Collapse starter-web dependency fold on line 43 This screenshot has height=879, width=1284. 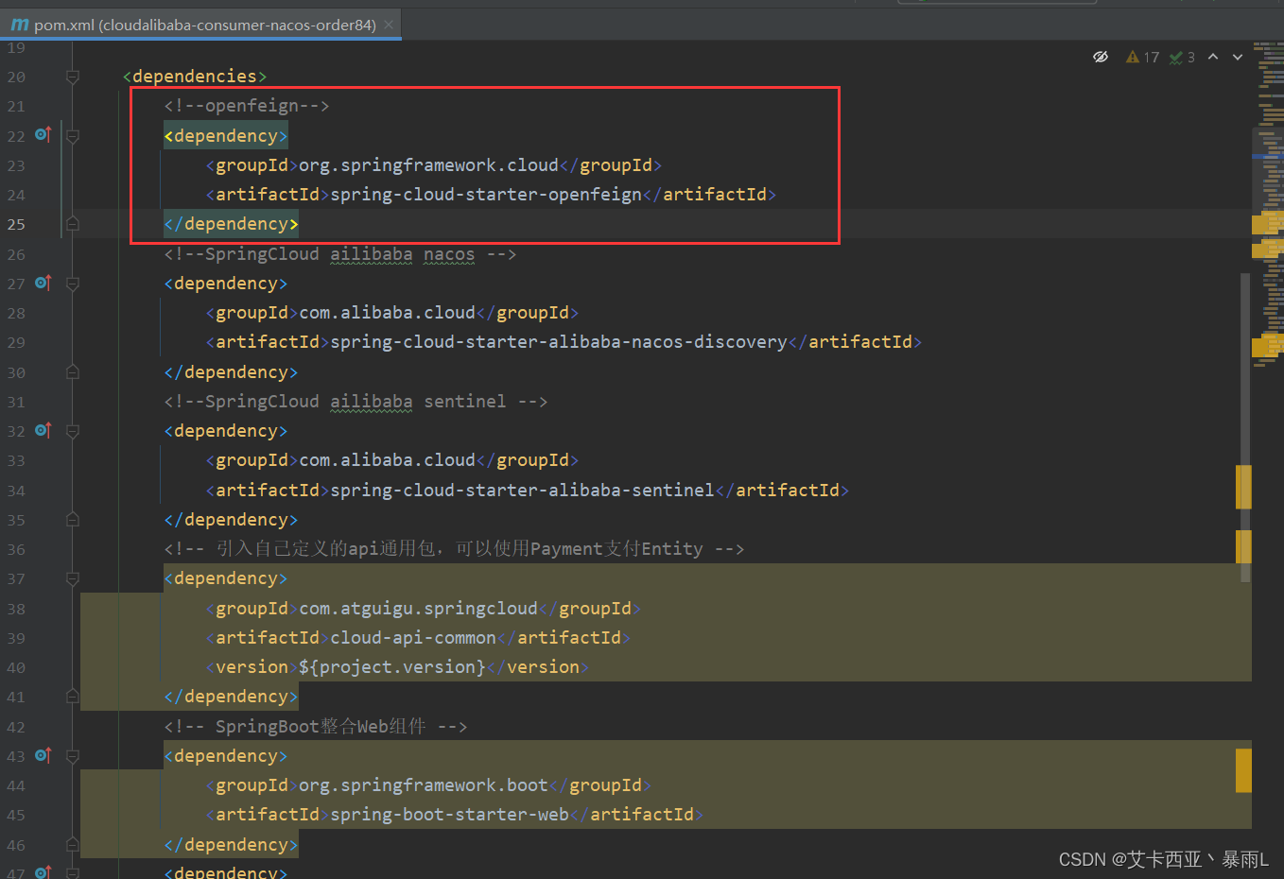(73, 756)
